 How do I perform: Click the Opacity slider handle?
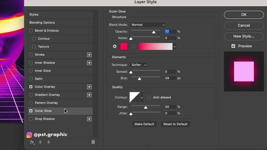[x=154, y=32]
